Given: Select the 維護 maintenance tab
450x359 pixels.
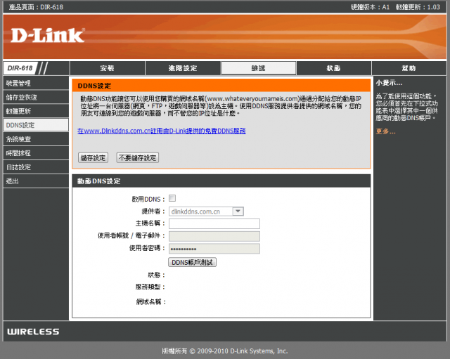Looking at the screenshot, I should (258, 68).
